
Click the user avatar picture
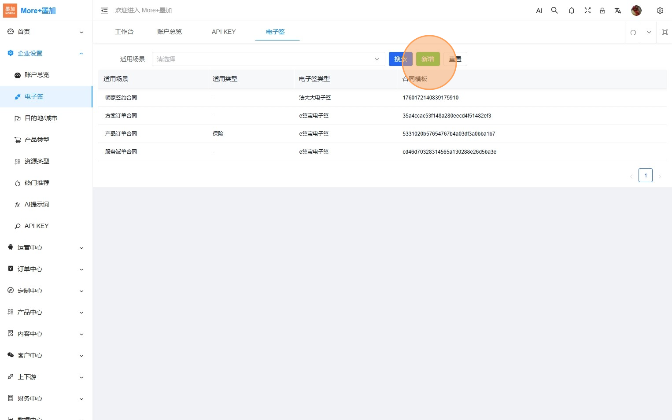[636, 11]
